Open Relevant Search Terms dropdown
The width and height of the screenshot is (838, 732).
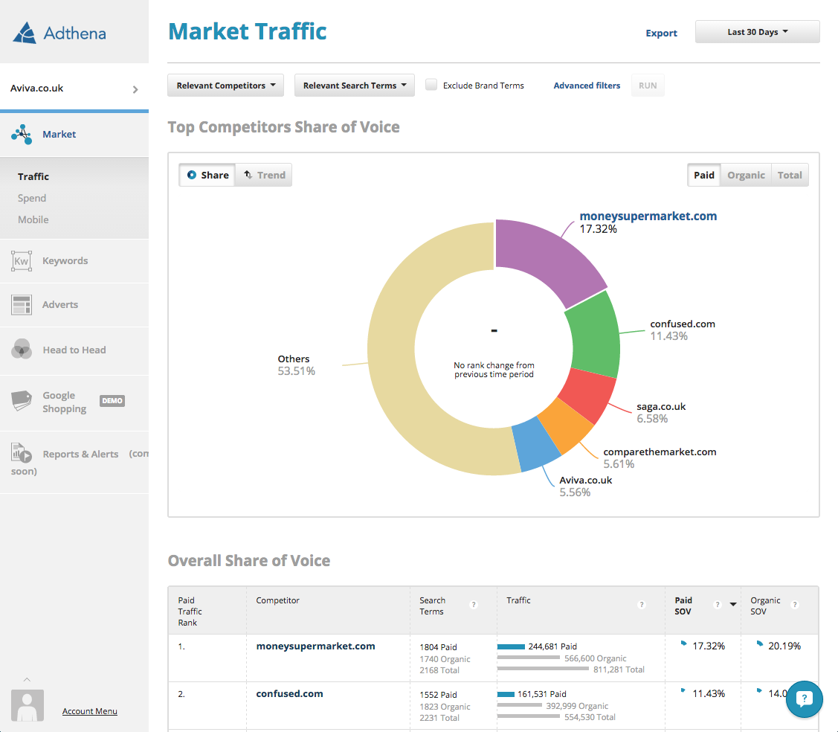click(x=355, y=85)
